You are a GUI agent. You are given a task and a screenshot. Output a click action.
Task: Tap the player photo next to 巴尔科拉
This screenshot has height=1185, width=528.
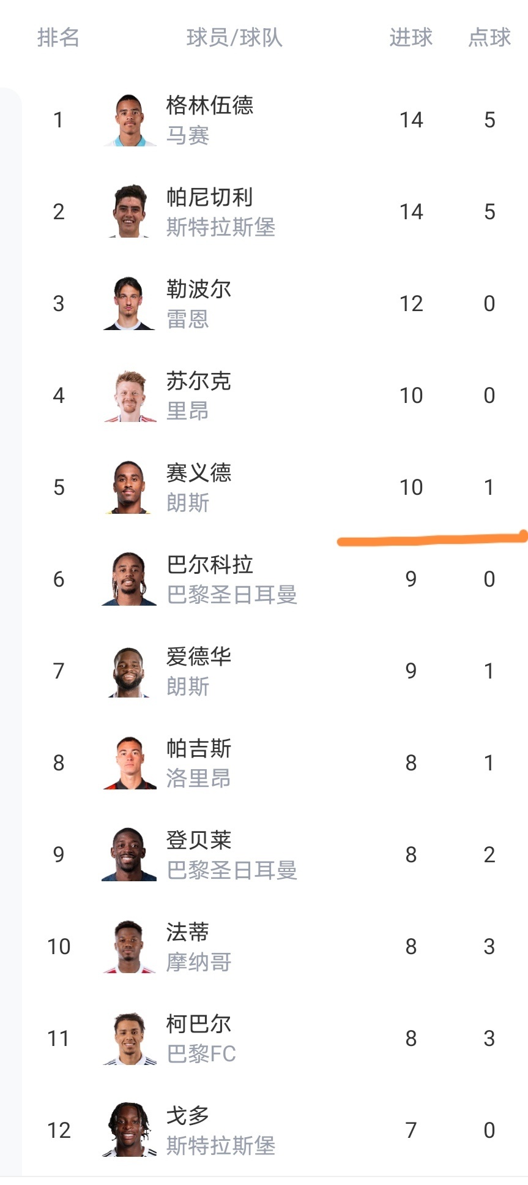(x=129, y=579)
